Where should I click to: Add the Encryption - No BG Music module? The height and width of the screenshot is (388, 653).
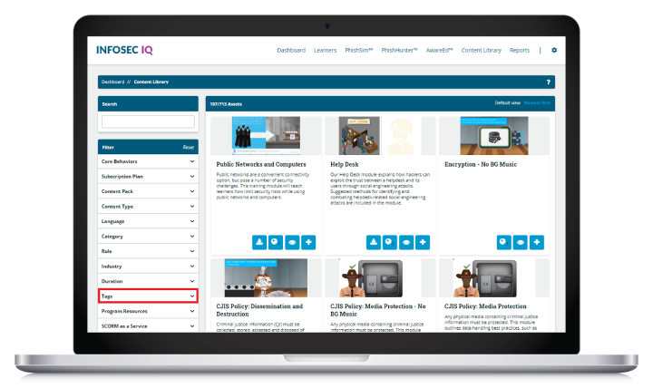[x=537, y=242]
